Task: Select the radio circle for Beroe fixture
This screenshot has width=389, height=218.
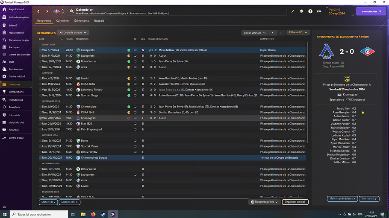Action: pos(40,140)
